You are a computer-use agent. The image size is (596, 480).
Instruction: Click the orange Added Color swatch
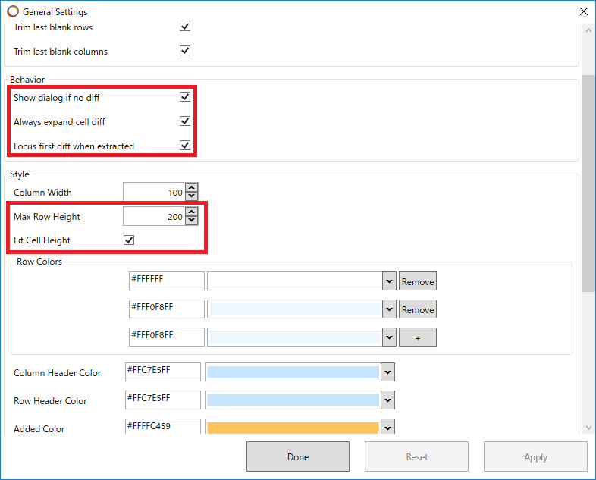tap(293, 428)
